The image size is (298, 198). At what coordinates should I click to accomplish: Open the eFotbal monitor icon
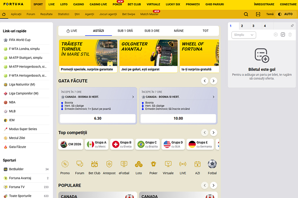(124, 164)
